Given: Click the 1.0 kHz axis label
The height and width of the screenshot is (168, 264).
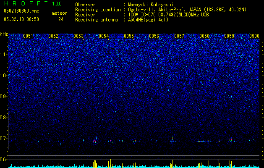Looking at the screenshot, I should (x=3, y=76).
